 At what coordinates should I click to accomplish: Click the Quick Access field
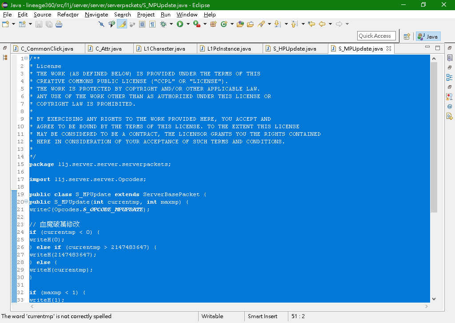coord(376,36)
